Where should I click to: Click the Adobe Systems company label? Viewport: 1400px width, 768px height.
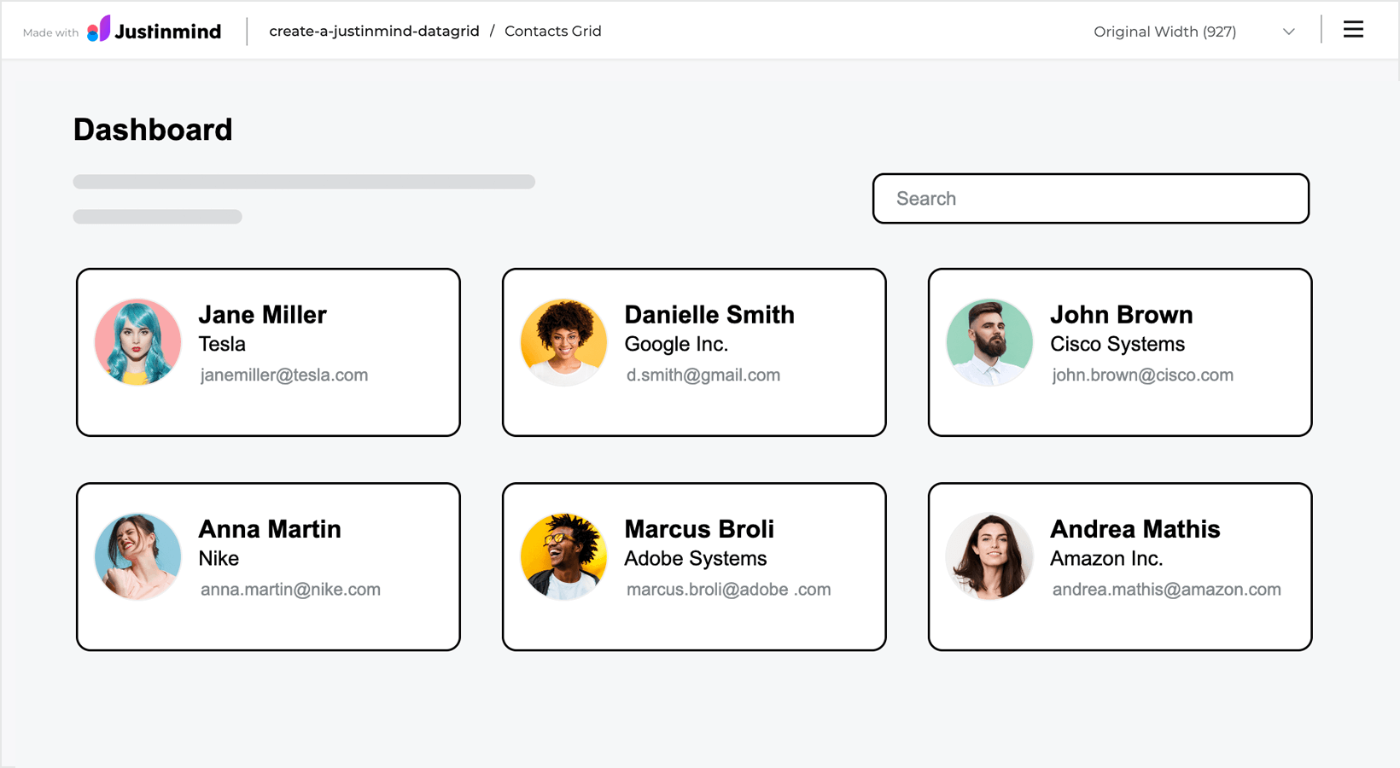tap(696, 558)
